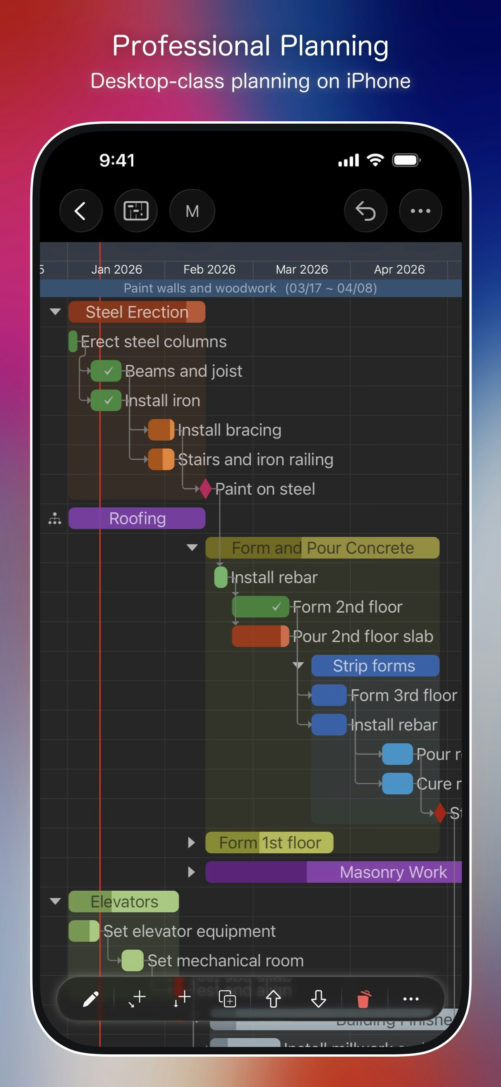The width and height of the screenshot is (501, 1087).
Task: Tap Paint on steel milestone diamond
Action: (x=205, y=489)
